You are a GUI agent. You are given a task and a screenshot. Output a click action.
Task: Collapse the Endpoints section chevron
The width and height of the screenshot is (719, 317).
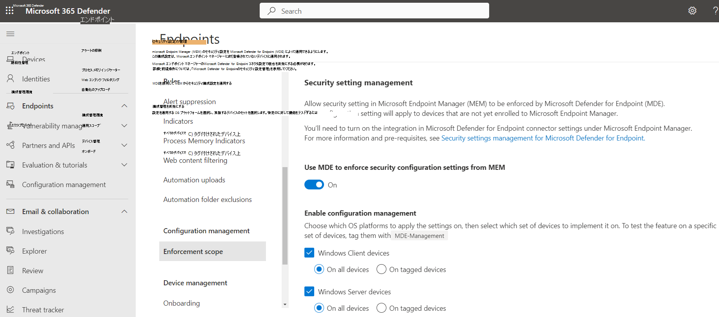124,106
